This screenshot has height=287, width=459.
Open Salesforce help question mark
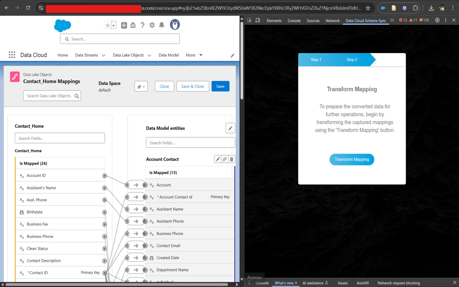142,25
